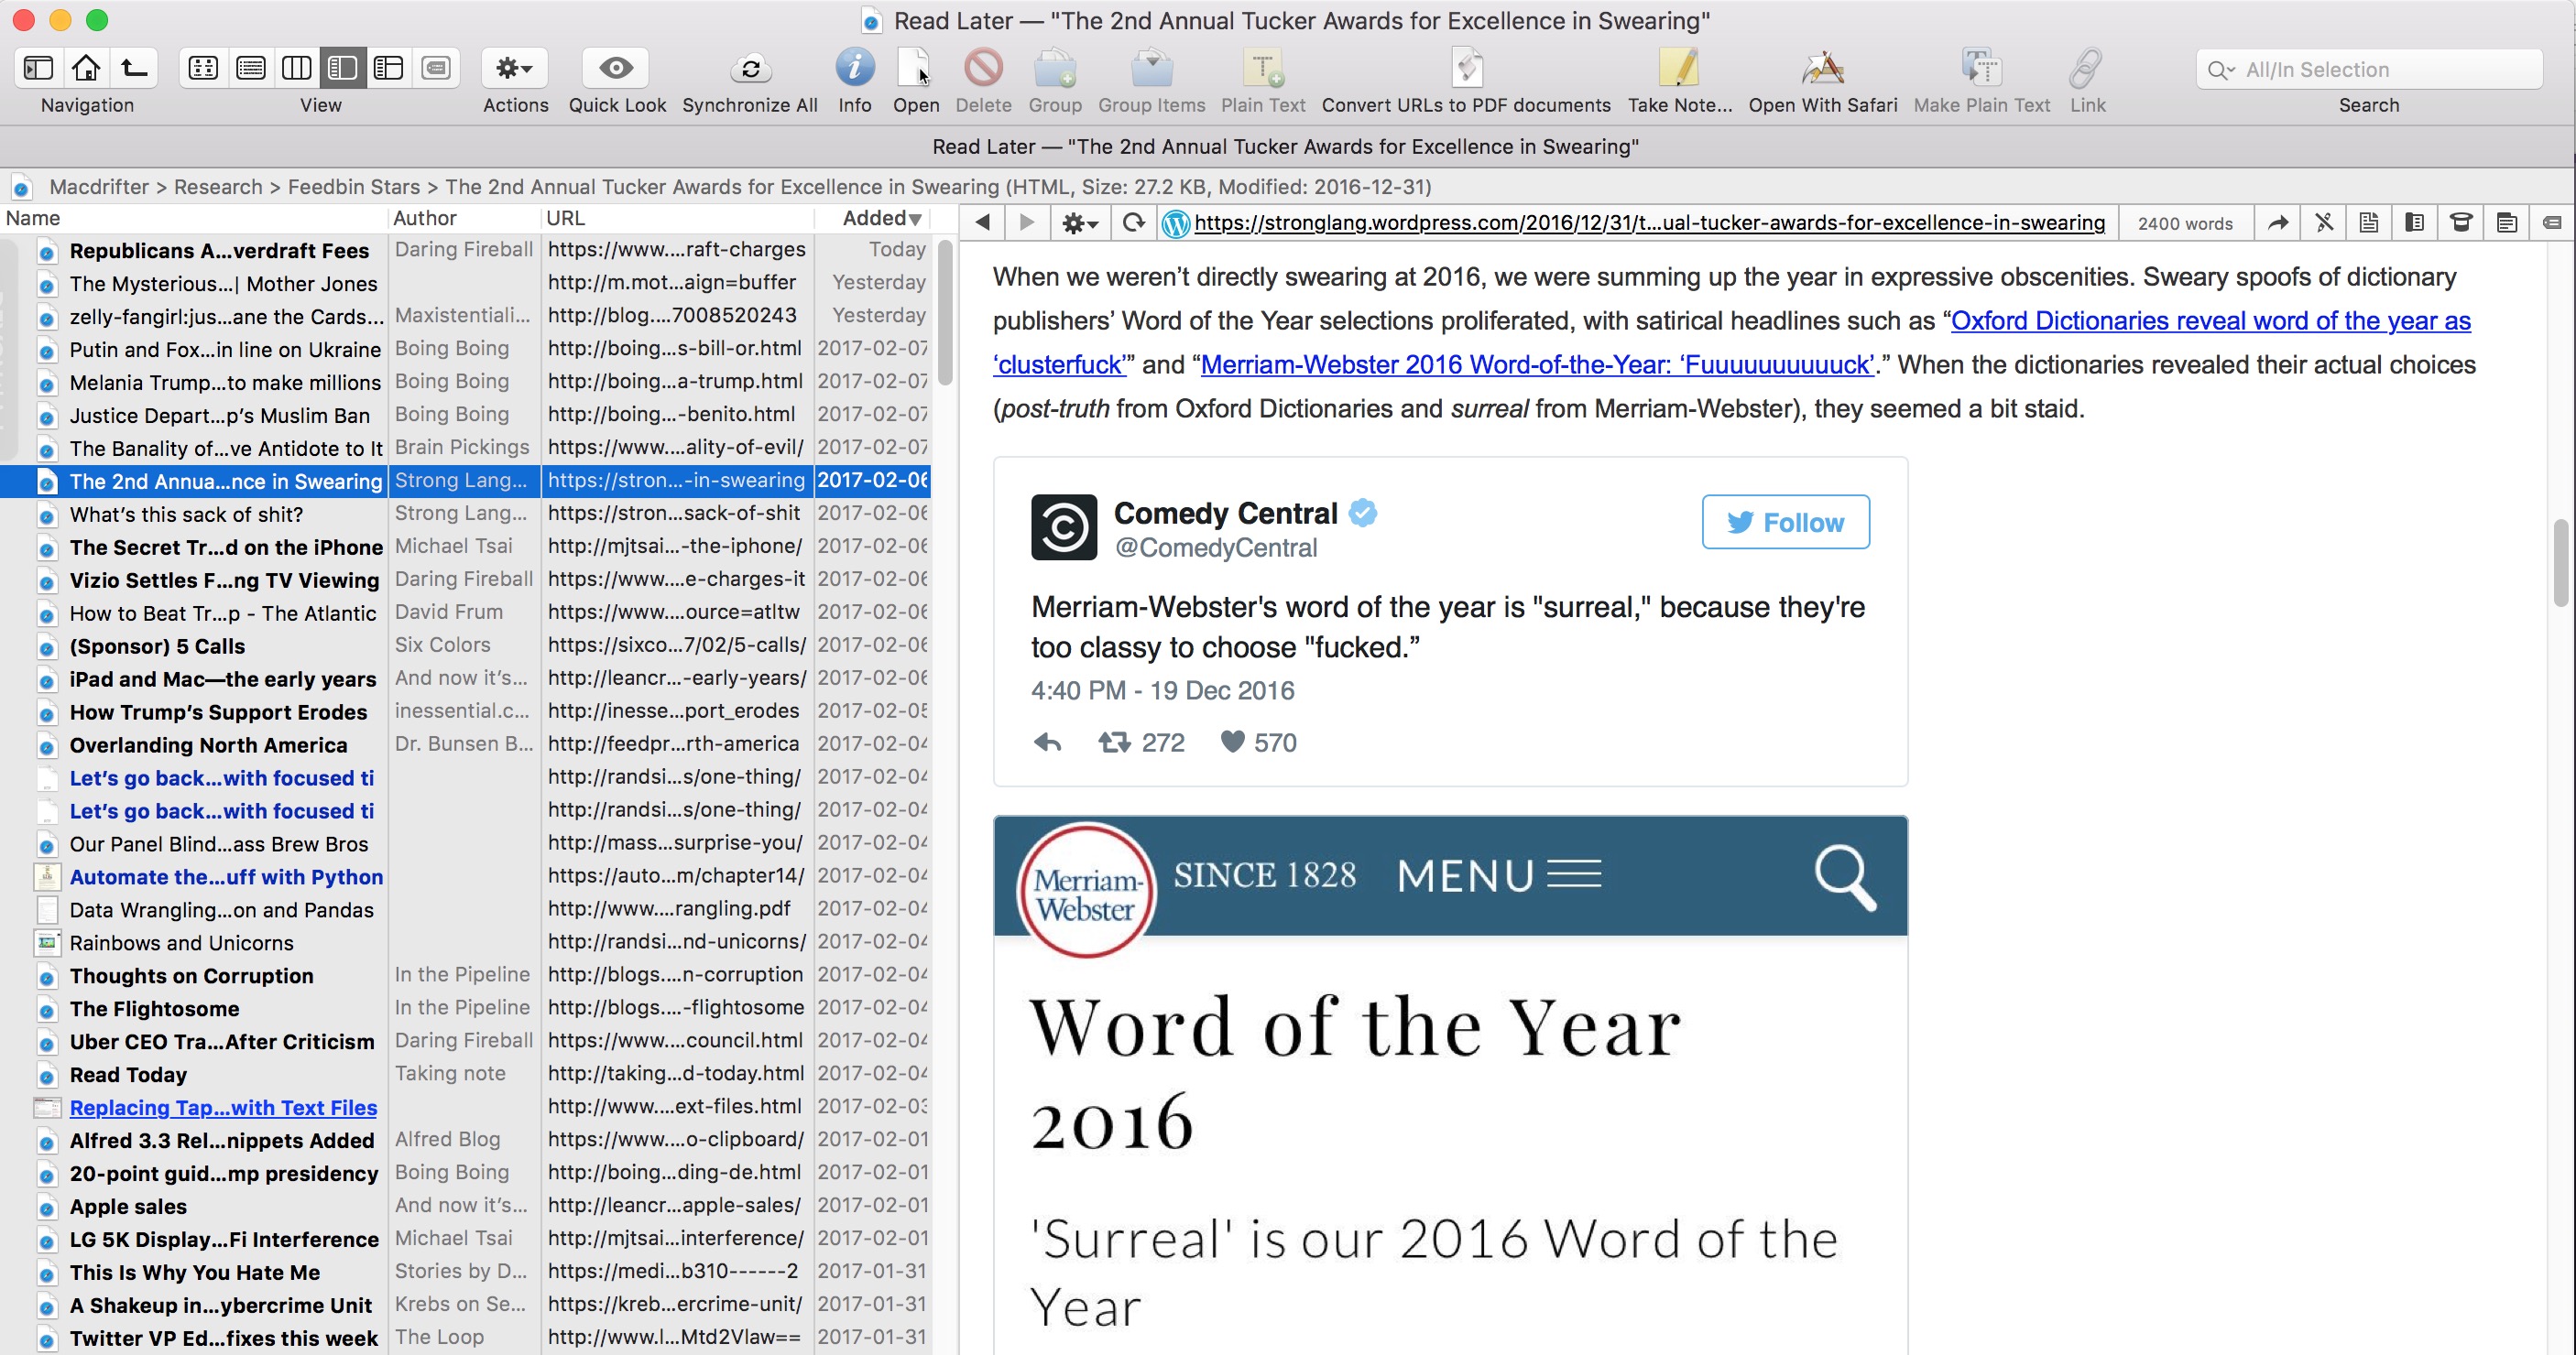Click the Synchronize All icon

point(749,67)
